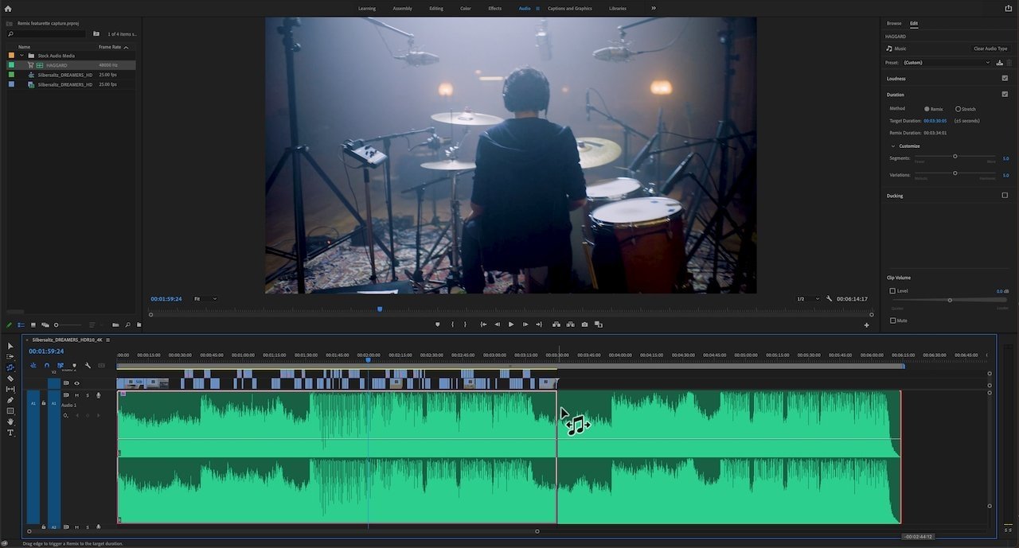Enable the Ducking checkbox

click(x=1005, y=196)
